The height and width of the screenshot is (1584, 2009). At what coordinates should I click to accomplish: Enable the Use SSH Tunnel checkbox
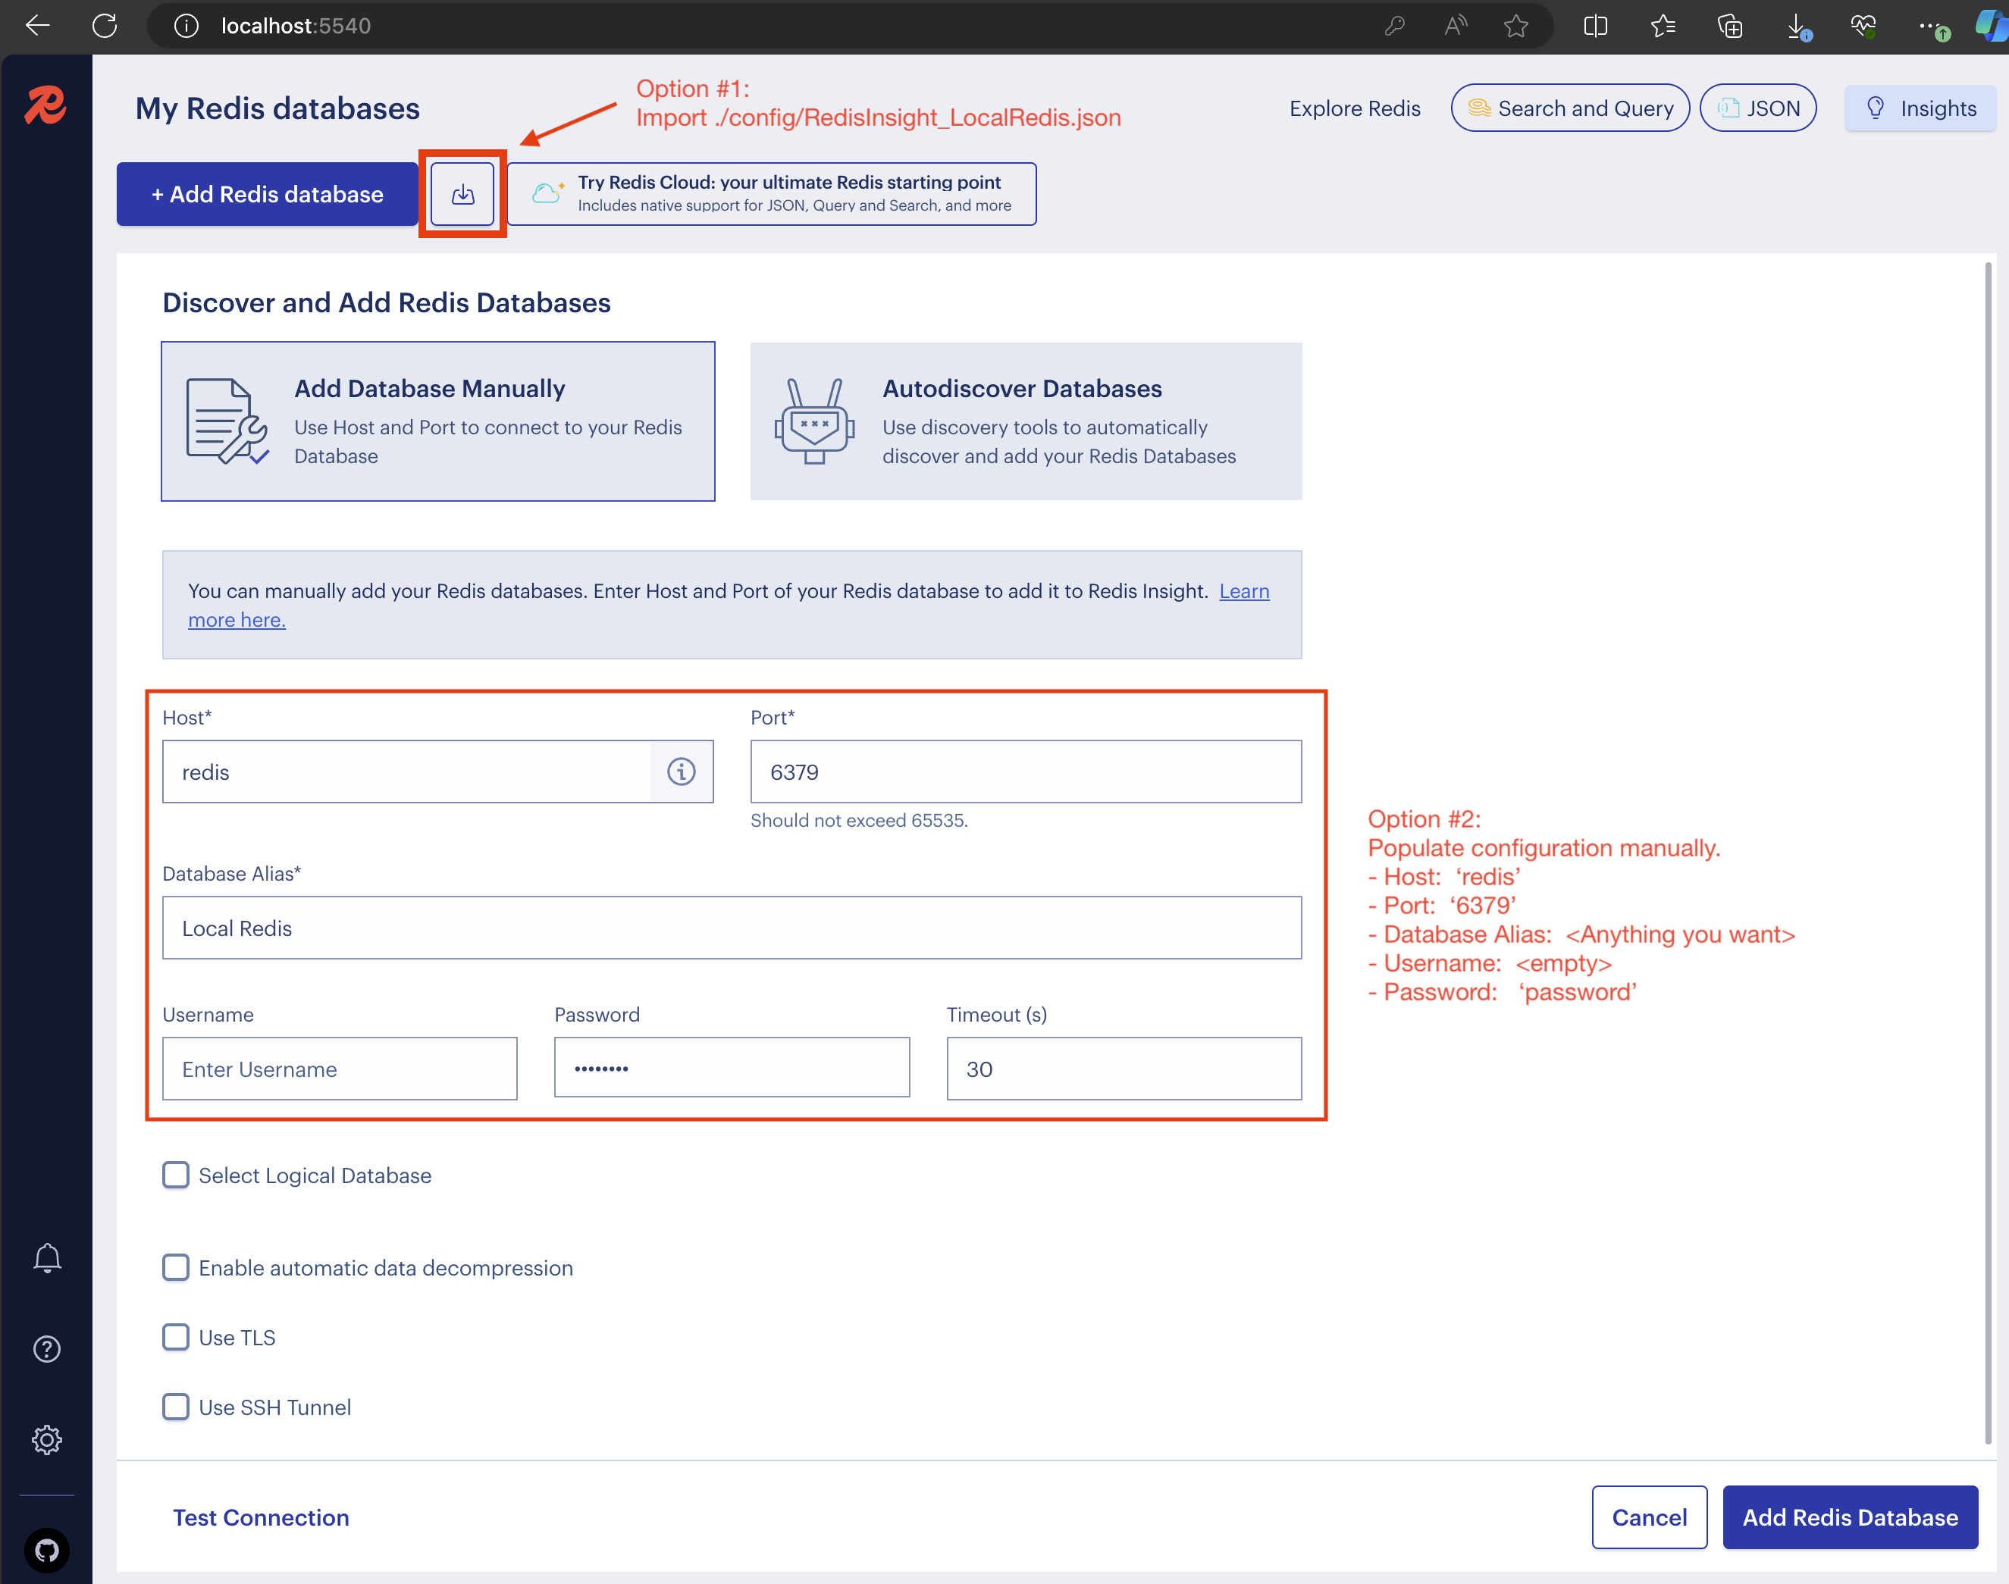coord(175,1407)
